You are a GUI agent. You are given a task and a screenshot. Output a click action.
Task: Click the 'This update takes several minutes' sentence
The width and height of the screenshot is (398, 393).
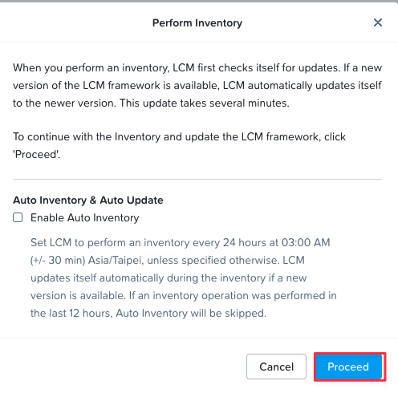point(204,103)
